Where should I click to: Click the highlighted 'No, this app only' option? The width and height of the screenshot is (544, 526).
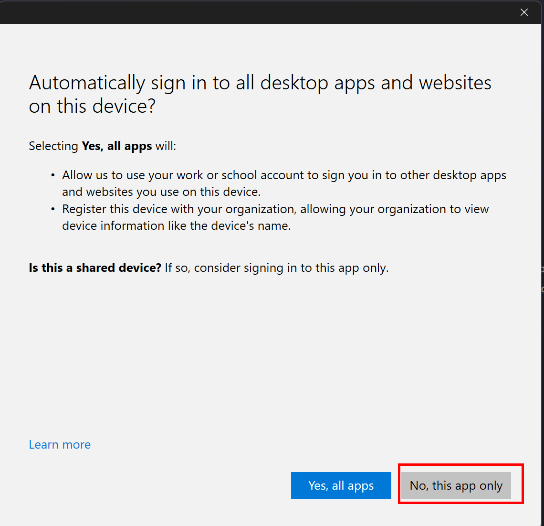pos(456,485)
